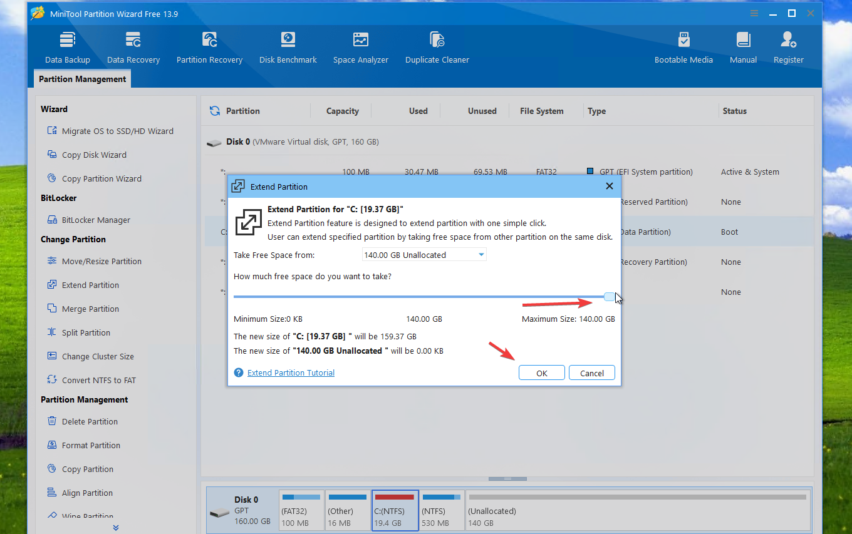Click the 'Boot' status cell
This screenshot has width=852, height=534.
(729, 232)
